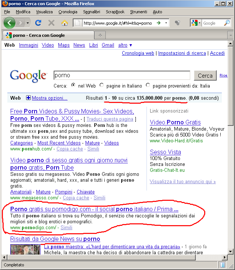Go to the Home page icon
This screenshot has width=235, height=270.
point(64,23)
